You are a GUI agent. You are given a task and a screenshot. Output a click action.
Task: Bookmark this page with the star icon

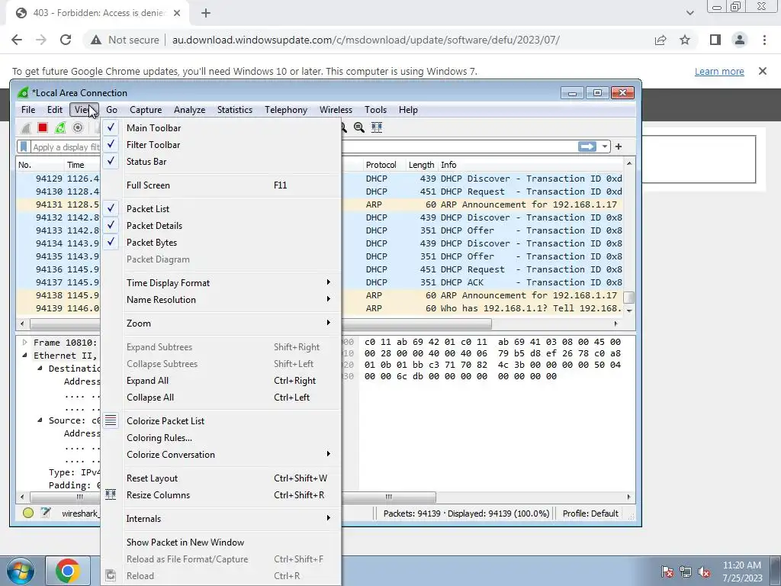click(x=686, y=40)
